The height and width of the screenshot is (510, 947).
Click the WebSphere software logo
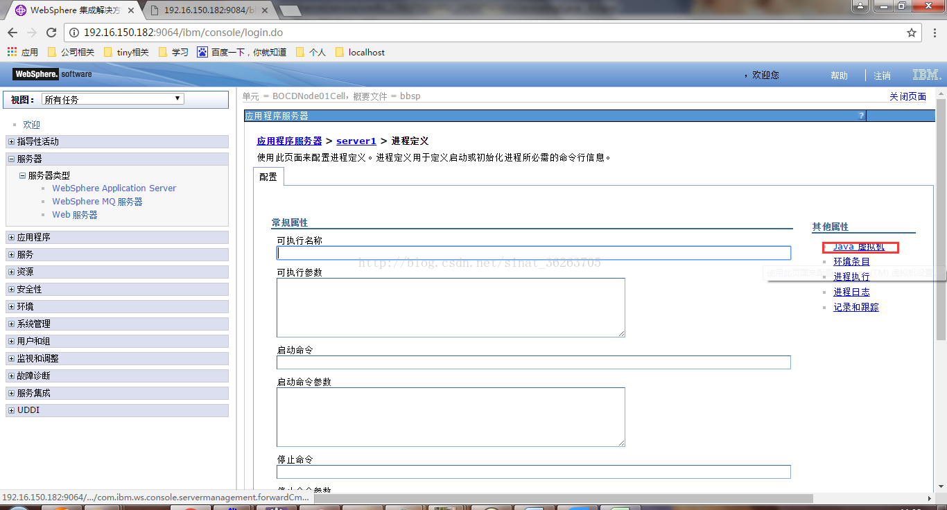pyautogui.click(x=52, y=74)
